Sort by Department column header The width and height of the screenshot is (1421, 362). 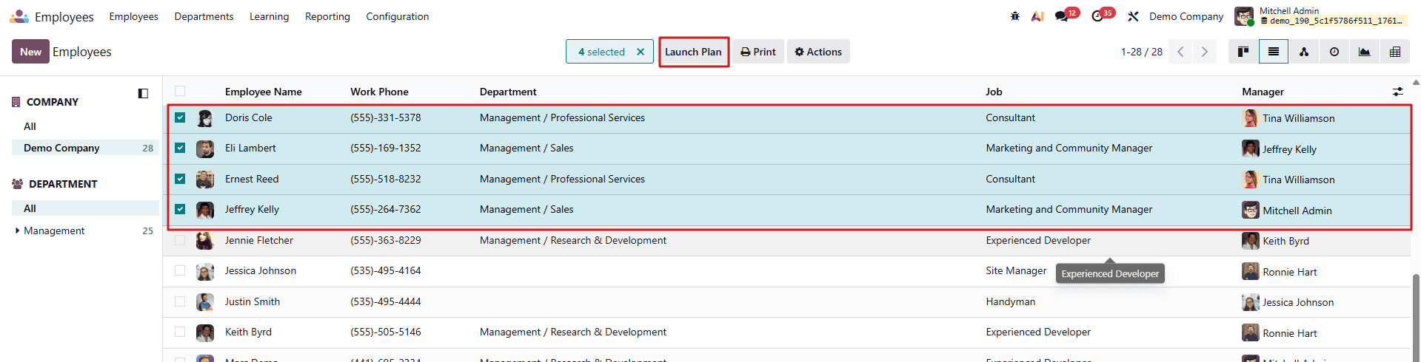[x=508, y=92]
